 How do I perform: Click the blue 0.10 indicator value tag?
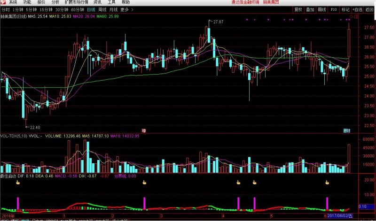click(362, 206)
